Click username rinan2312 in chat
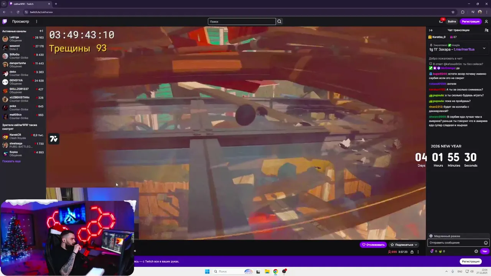This screenshot has width=491, height=276. coord(435,107)
